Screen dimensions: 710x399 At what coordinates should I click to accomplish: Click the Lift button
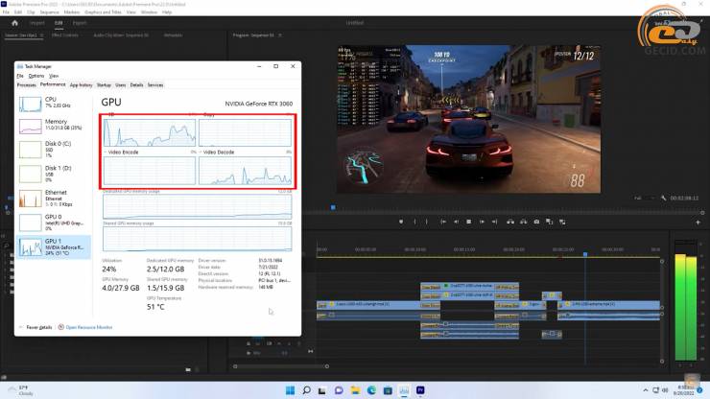(510, 222)
